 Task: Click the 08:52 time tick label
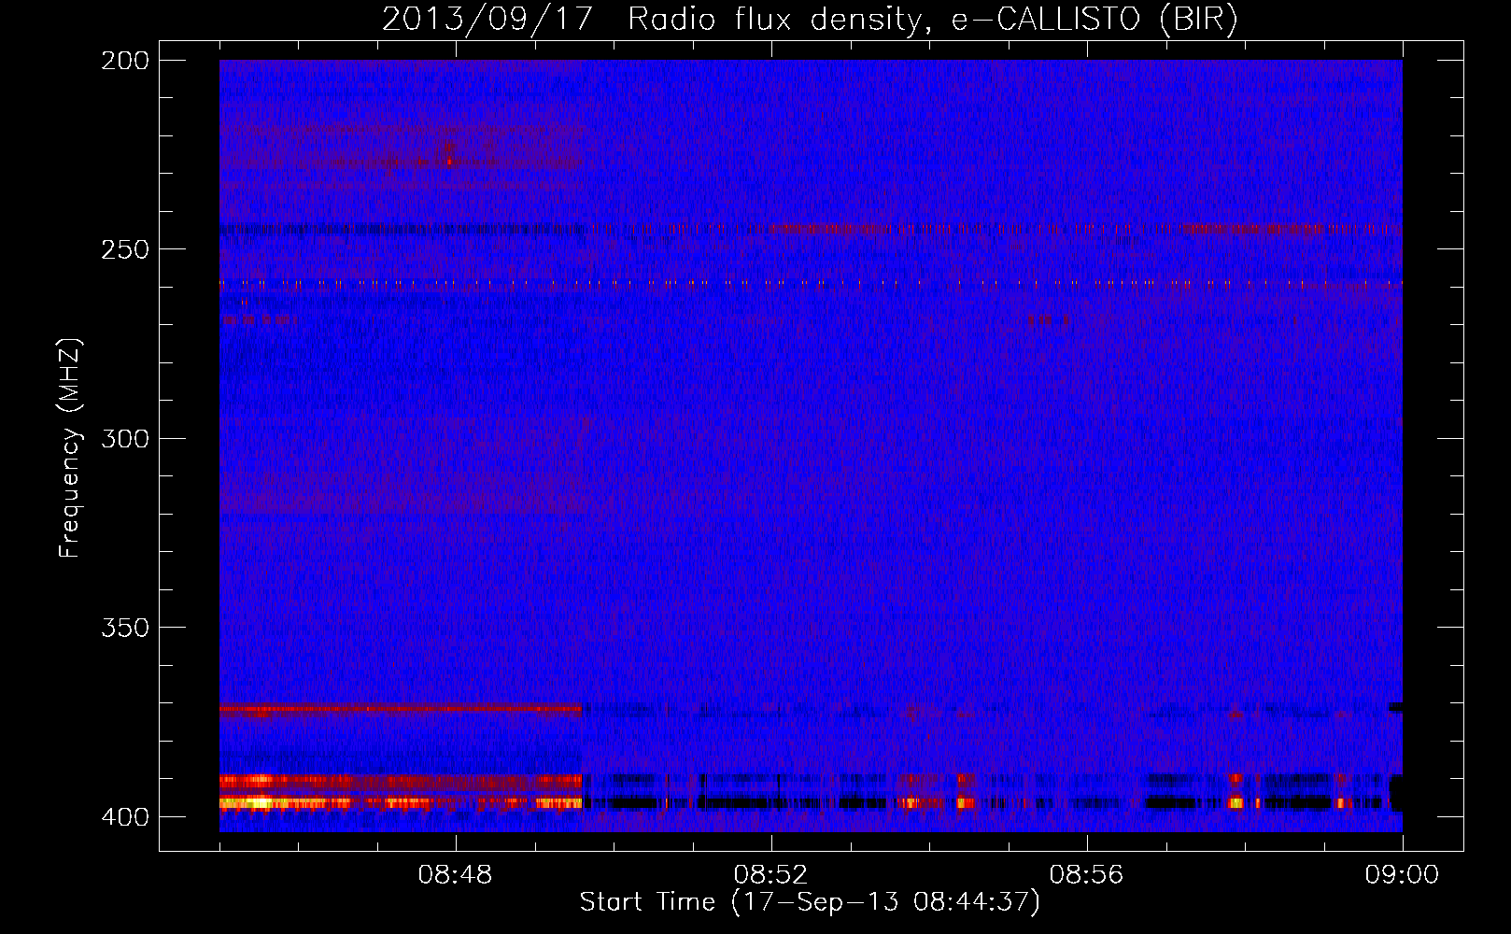(x=770, y=875)
